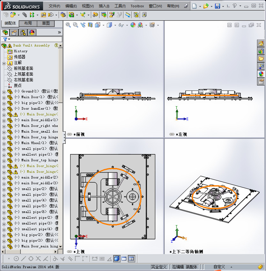This screenshot has width=266, height=271.
Task: Open the Display Style dropdown arrow
Action: click(115, 26)
